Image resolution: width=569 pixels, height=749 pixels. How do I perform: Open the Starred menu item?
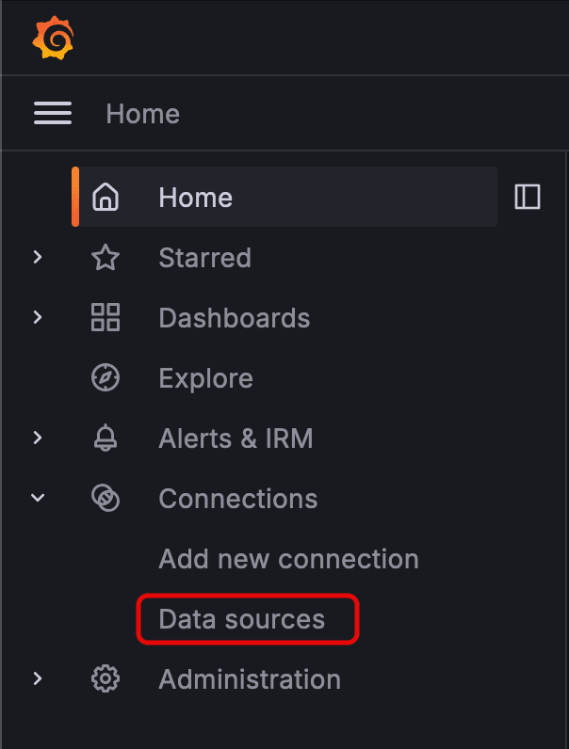click(x=204, y=258)
